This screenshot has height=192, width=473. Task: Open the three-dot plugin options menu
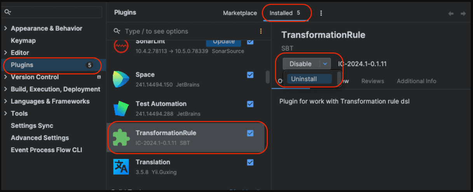(x=321, y=13)
